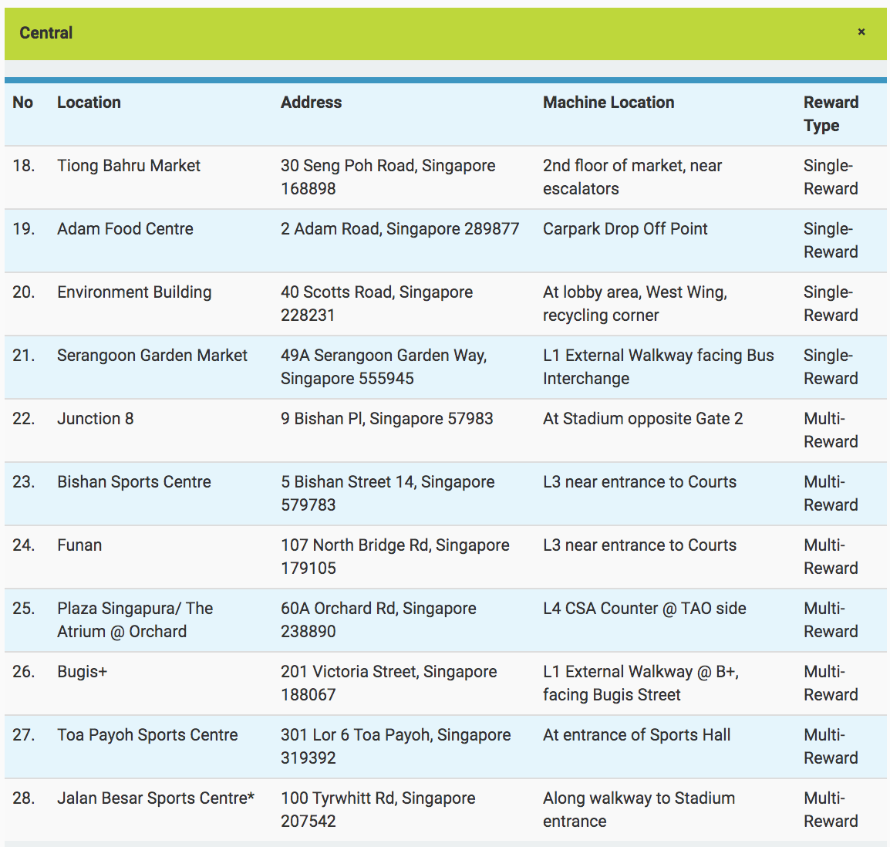Select Funan location cell
This screenshot has height=847, width=890.
[79, 545]
